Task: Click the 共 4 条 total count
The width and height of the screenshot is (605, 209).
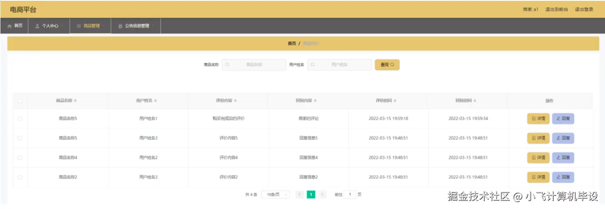Action: [x=251, y=194]
